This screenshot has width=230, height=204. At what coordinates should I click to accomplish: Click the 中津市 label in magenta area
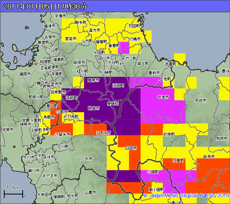(163, 97)
